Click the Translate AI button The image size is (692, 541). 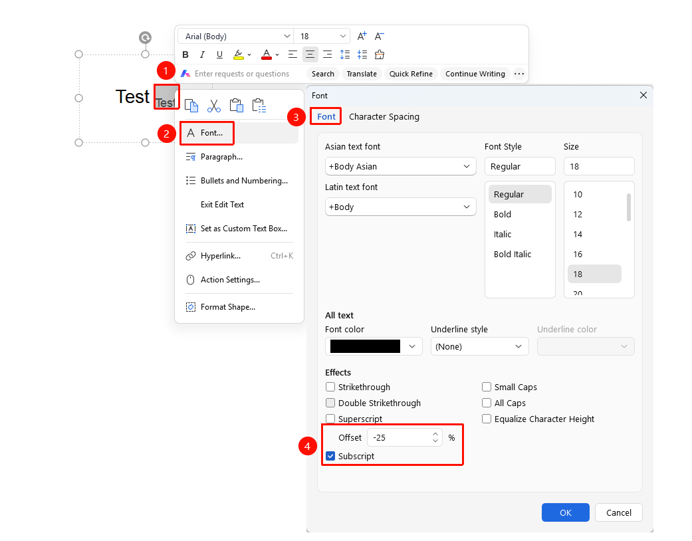point(362,74)
